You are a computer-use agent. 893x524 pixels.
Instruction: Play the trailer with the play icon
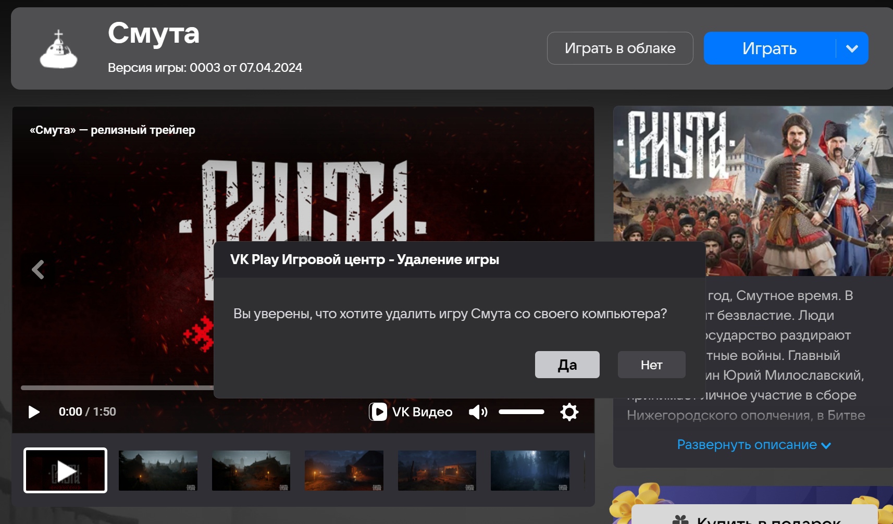[x=34, y=412]
